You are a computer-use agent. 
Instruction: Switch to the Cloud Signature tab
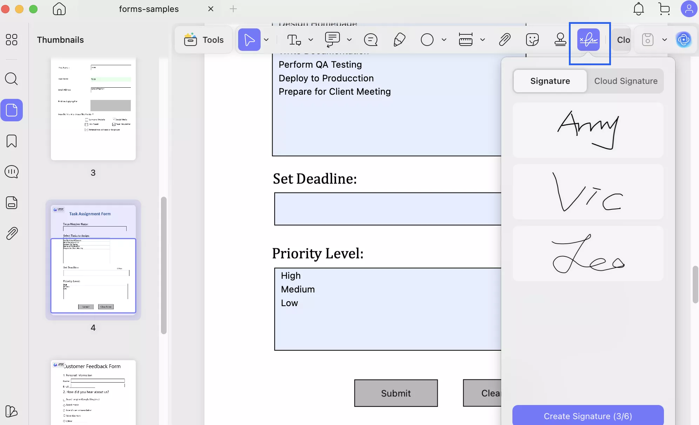coord(626,81)
